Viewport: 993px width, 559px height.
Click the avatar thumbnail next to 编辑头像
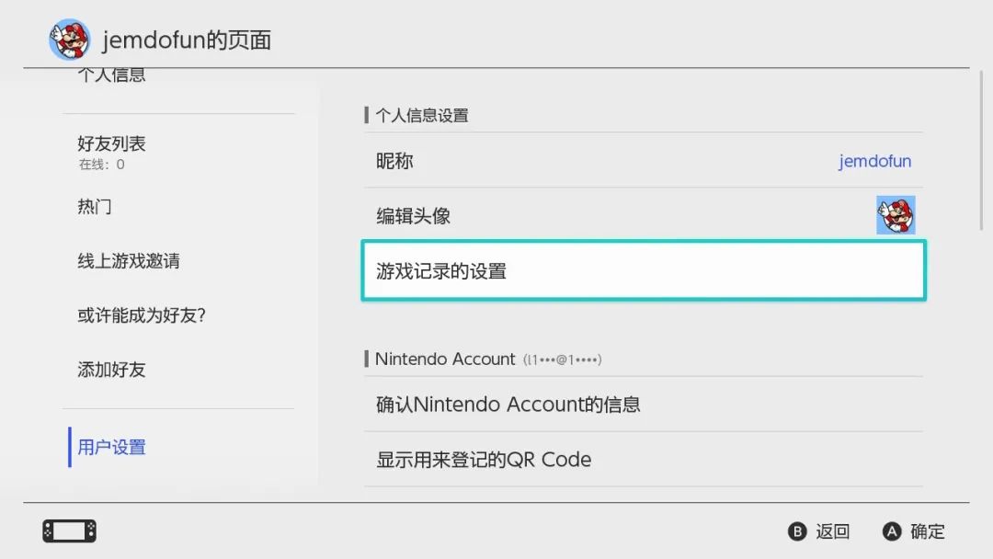coord(896,214)
